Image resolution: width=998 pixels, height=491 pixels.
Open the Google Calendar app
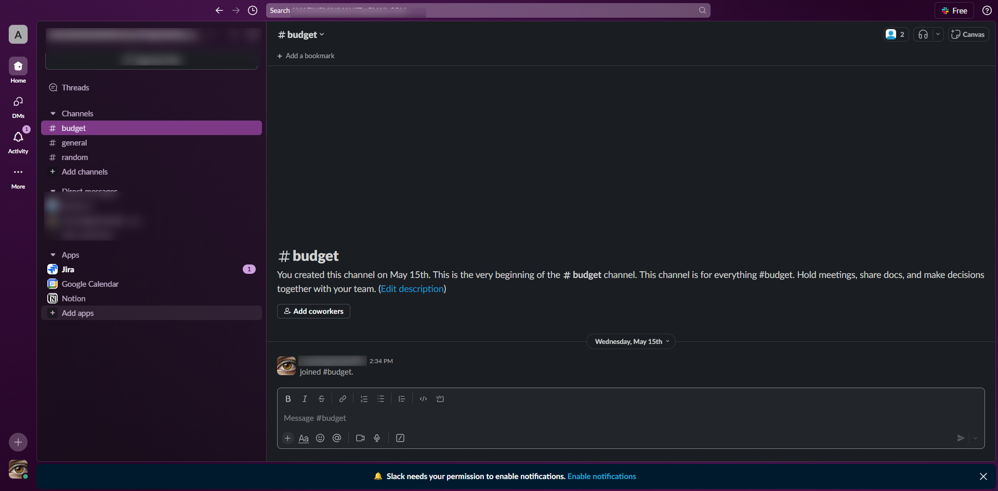coord(151,284)
